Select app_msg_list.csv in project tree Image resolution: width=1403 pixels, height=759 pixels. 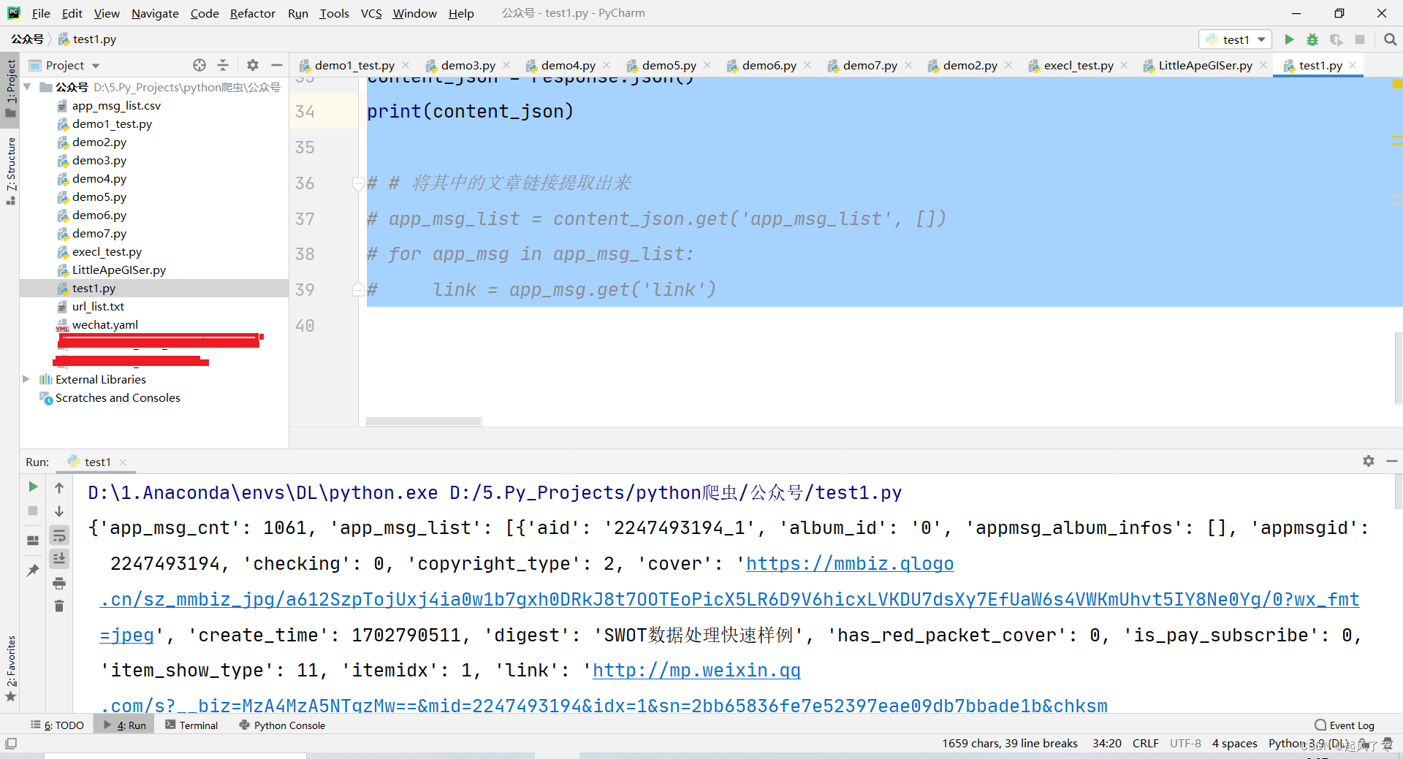coord(116,105)
